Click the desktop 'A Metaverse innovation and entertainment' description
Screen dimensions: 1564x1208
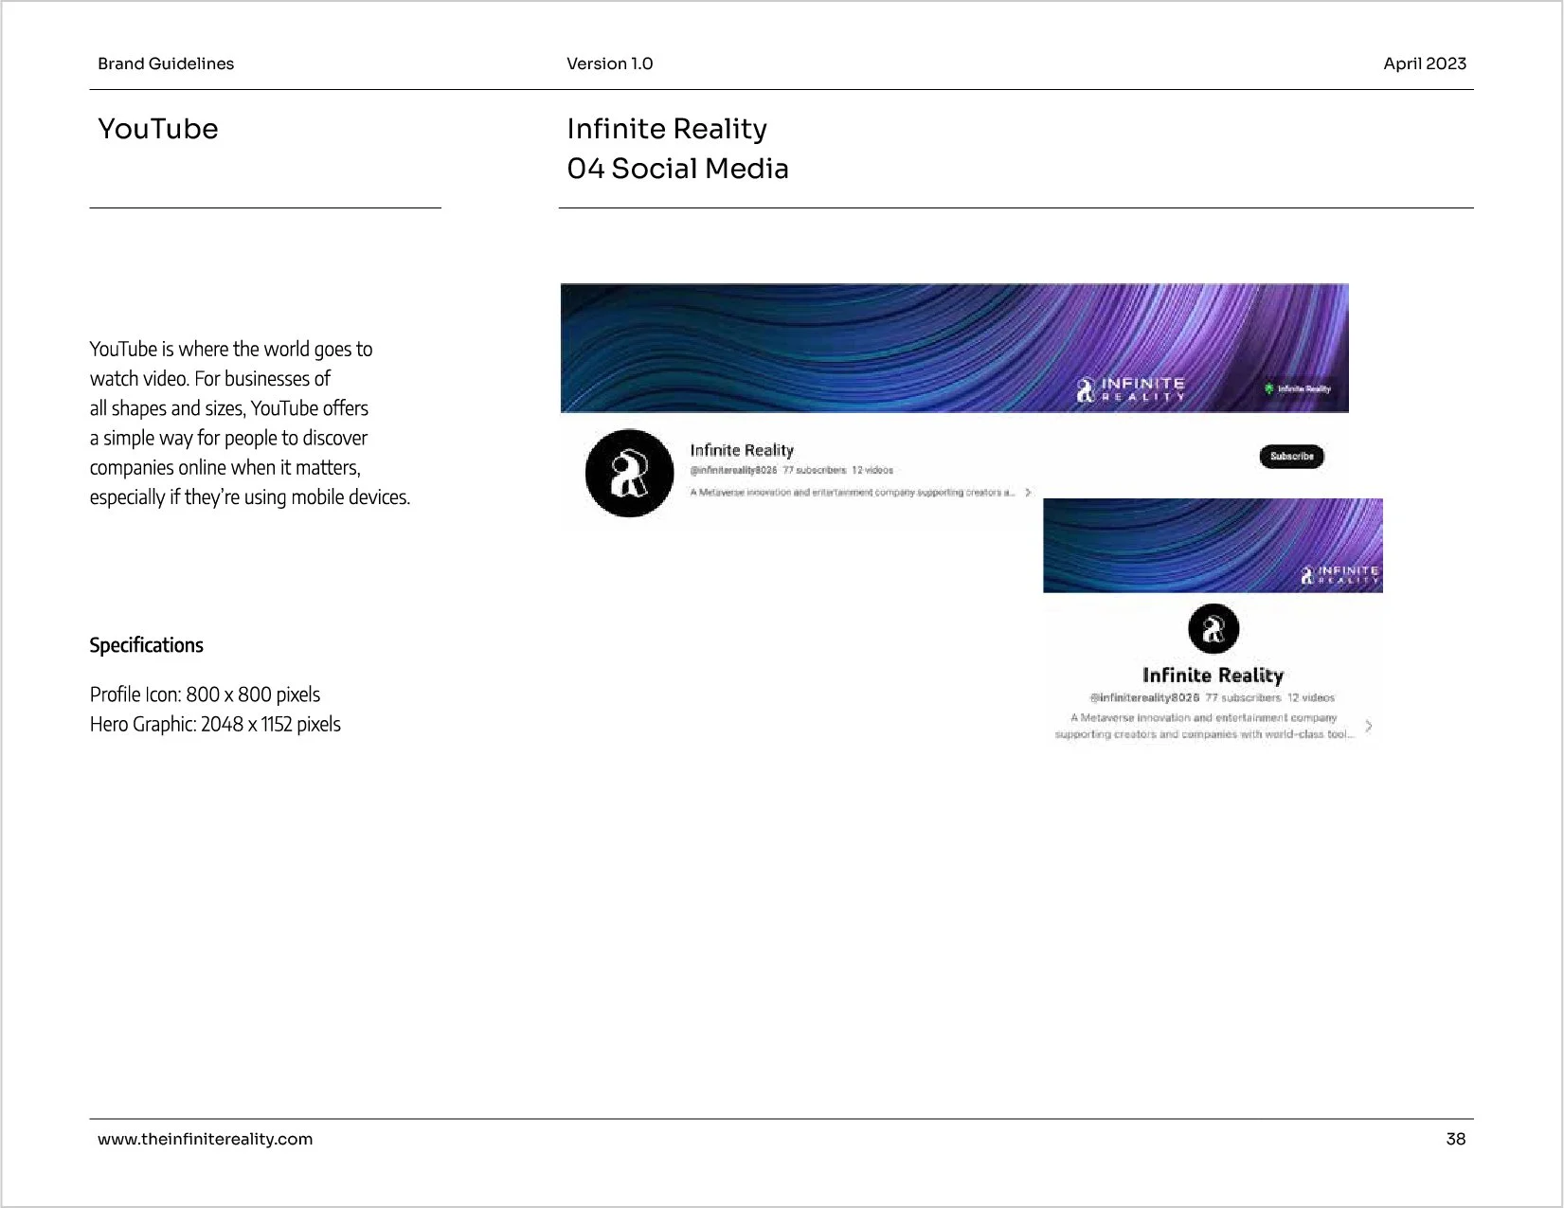tap(853, 493)
